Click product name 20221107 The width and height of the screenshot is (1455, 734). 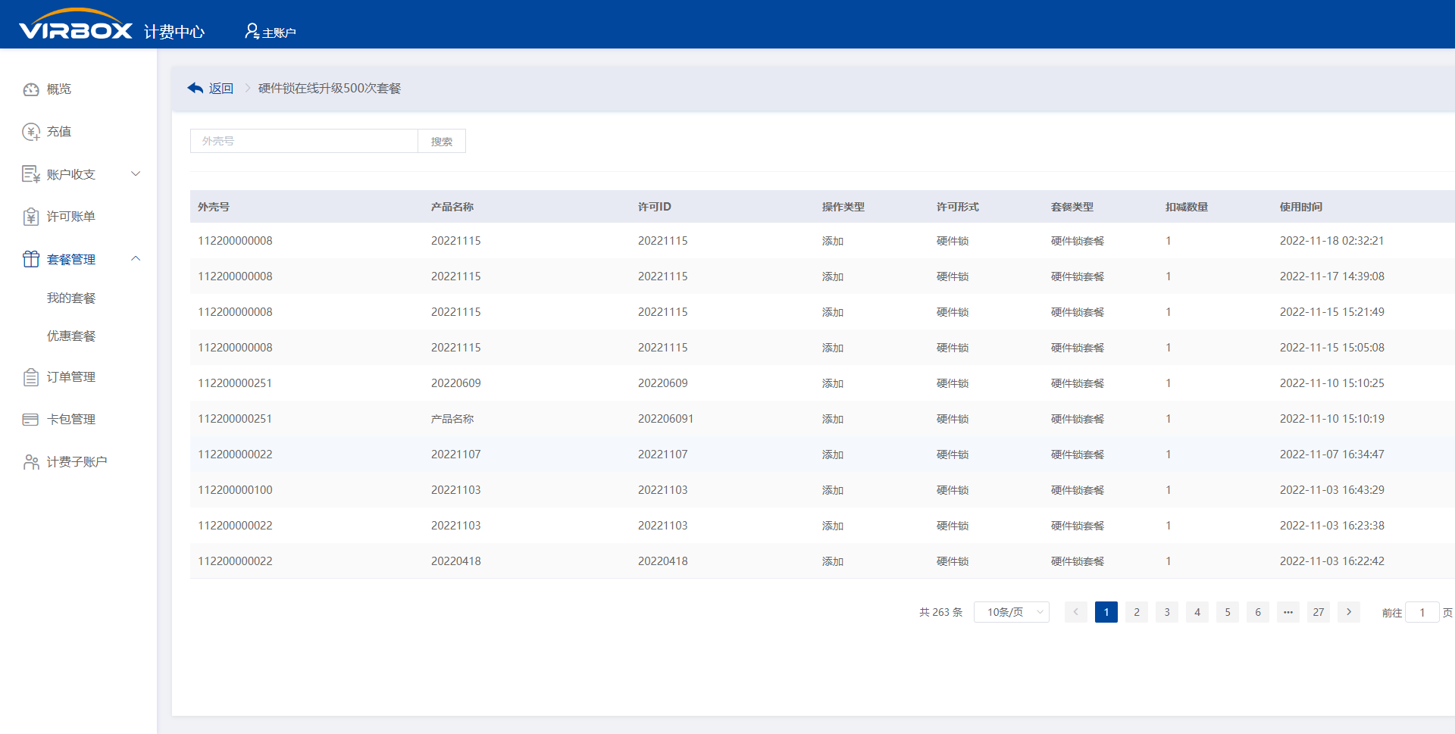click(456, 454)
